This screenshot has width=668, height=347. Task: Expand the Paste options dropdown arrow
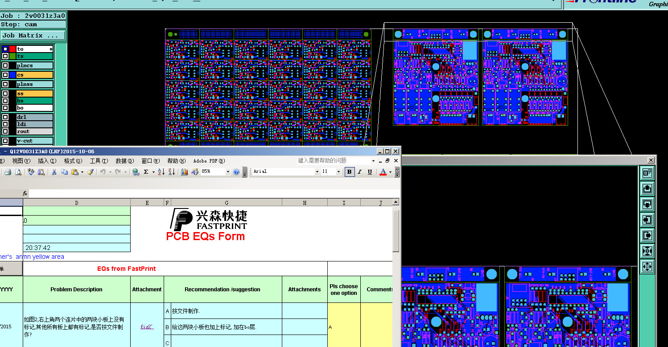point(82,172)
